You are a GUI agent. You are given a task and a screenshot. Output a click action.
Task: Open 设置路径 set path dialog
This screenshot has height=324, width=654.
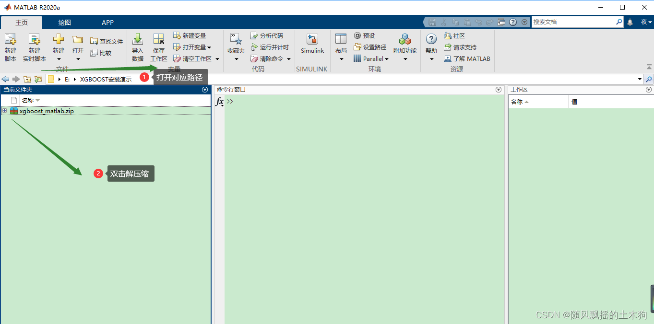(x=370, y=47)
